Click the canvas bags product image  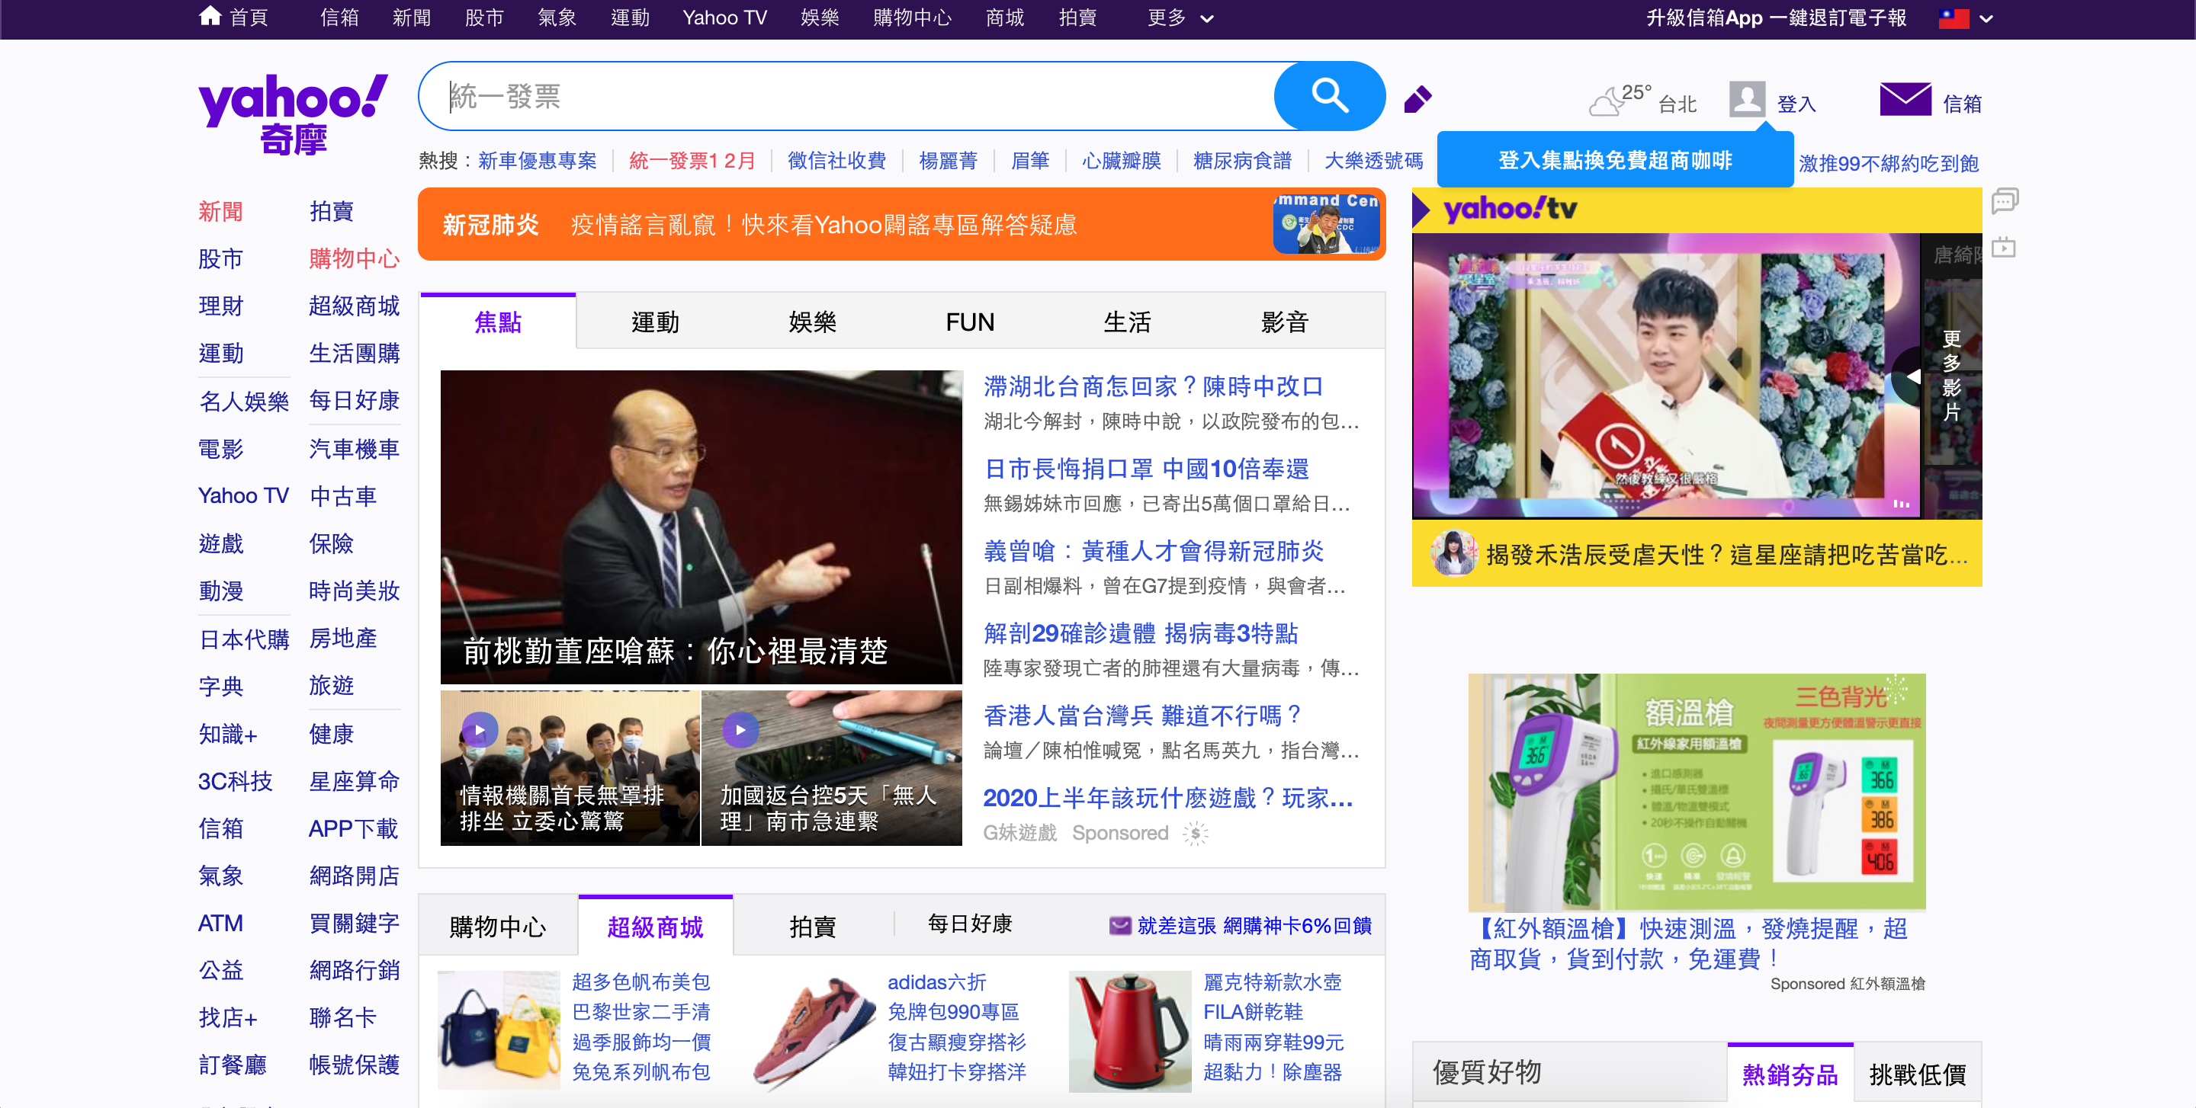499,1031
